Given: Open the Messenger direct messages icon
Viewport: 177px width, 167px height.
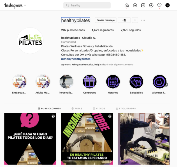Looking at the screenshot, I should click(135, 5).
